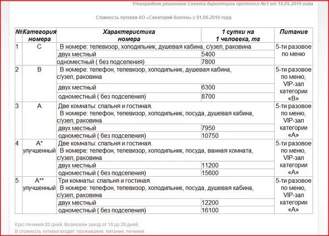Select the '1 сутки на 1 человека, тг' header

(x=238, y=35)
